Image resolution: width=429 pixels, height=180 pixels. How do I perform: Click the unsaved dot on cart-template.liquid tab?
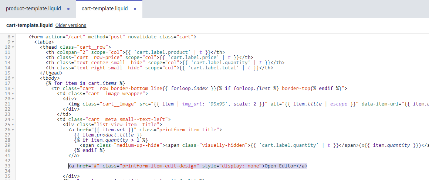135,9
